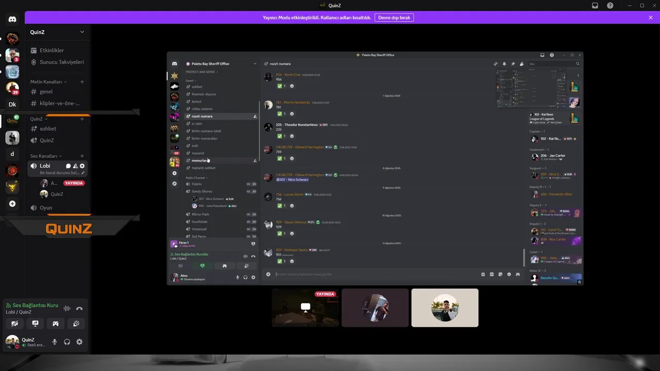Edit Lobi channel status pencil icon
660x371 pixels.
pyautogui.click(x=83, y=173)
